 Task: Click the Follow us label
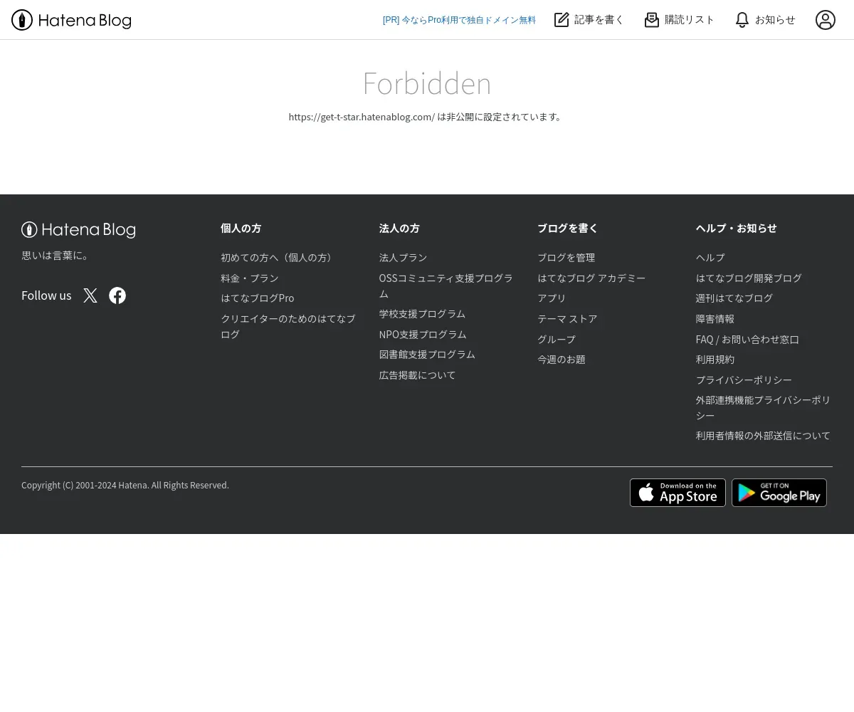tap(46, 295)
